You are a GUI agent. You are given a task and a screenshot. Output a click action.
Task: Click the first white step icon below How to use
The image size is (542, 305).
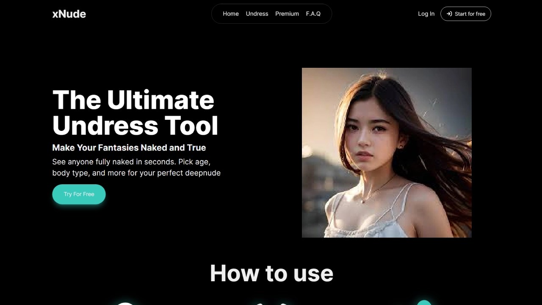tap(125, 302)
